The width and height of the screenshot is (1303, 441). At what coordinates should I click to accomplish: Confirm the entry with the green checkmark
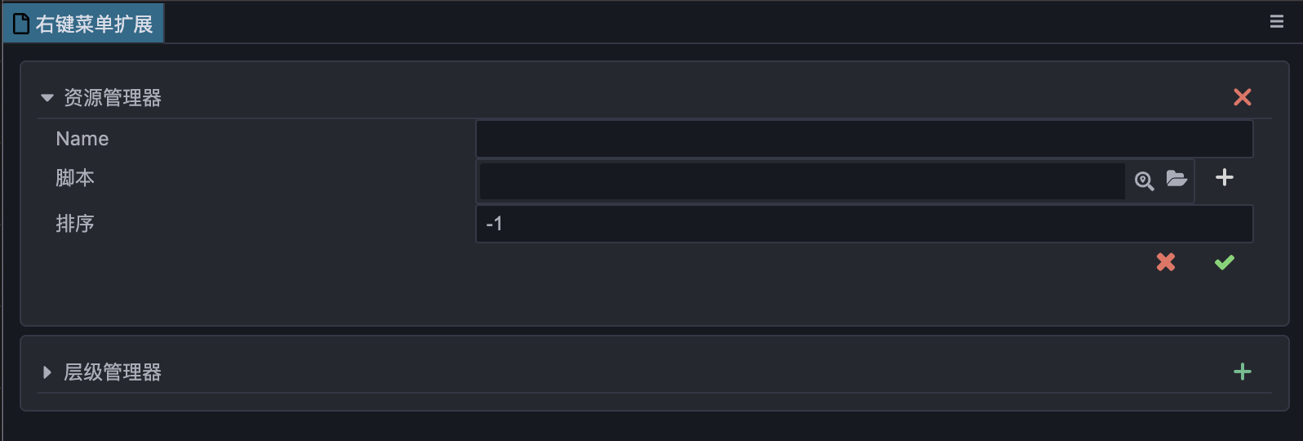pyautogui.click(x=1224, y=262)
